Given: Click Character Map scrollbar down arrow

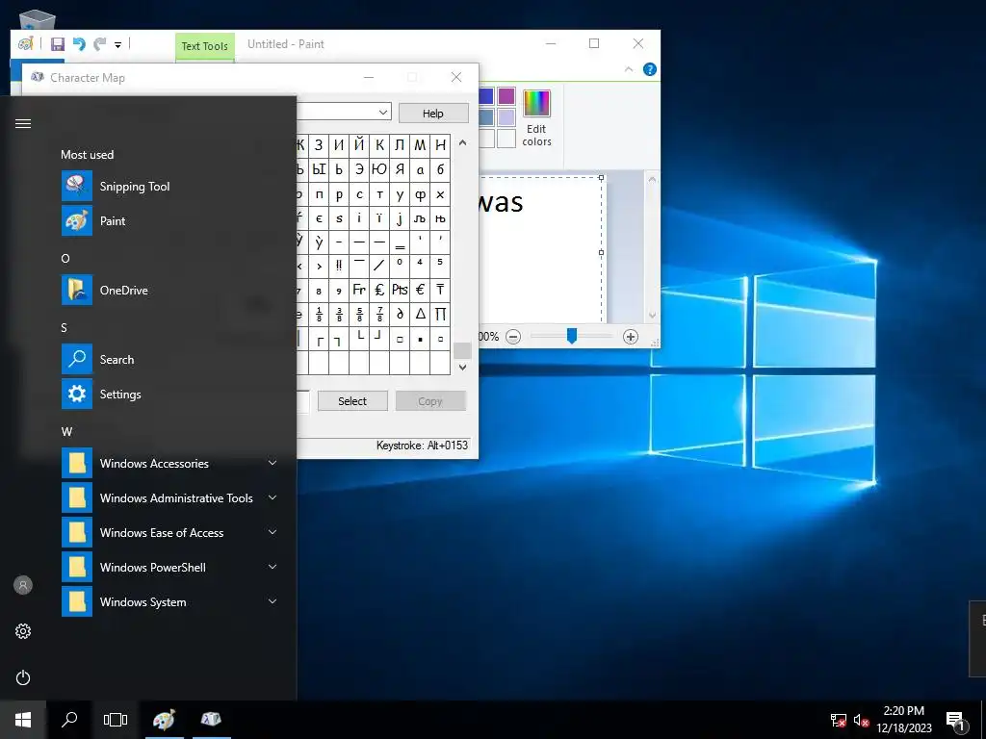Looking at the screenshot, I should coord(462,367).
